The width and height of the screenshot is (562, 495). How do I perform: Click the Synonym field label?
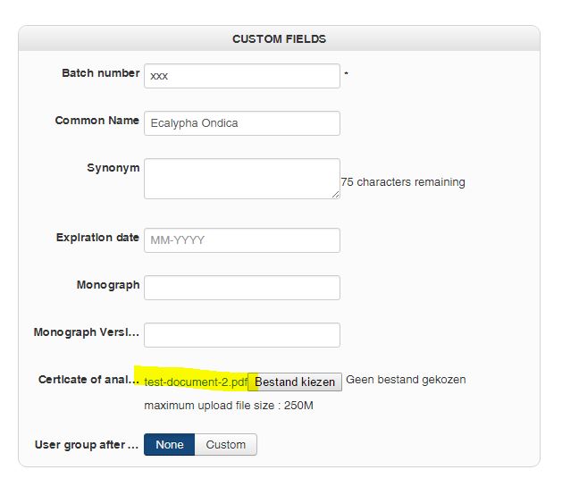tap(113, 168)
